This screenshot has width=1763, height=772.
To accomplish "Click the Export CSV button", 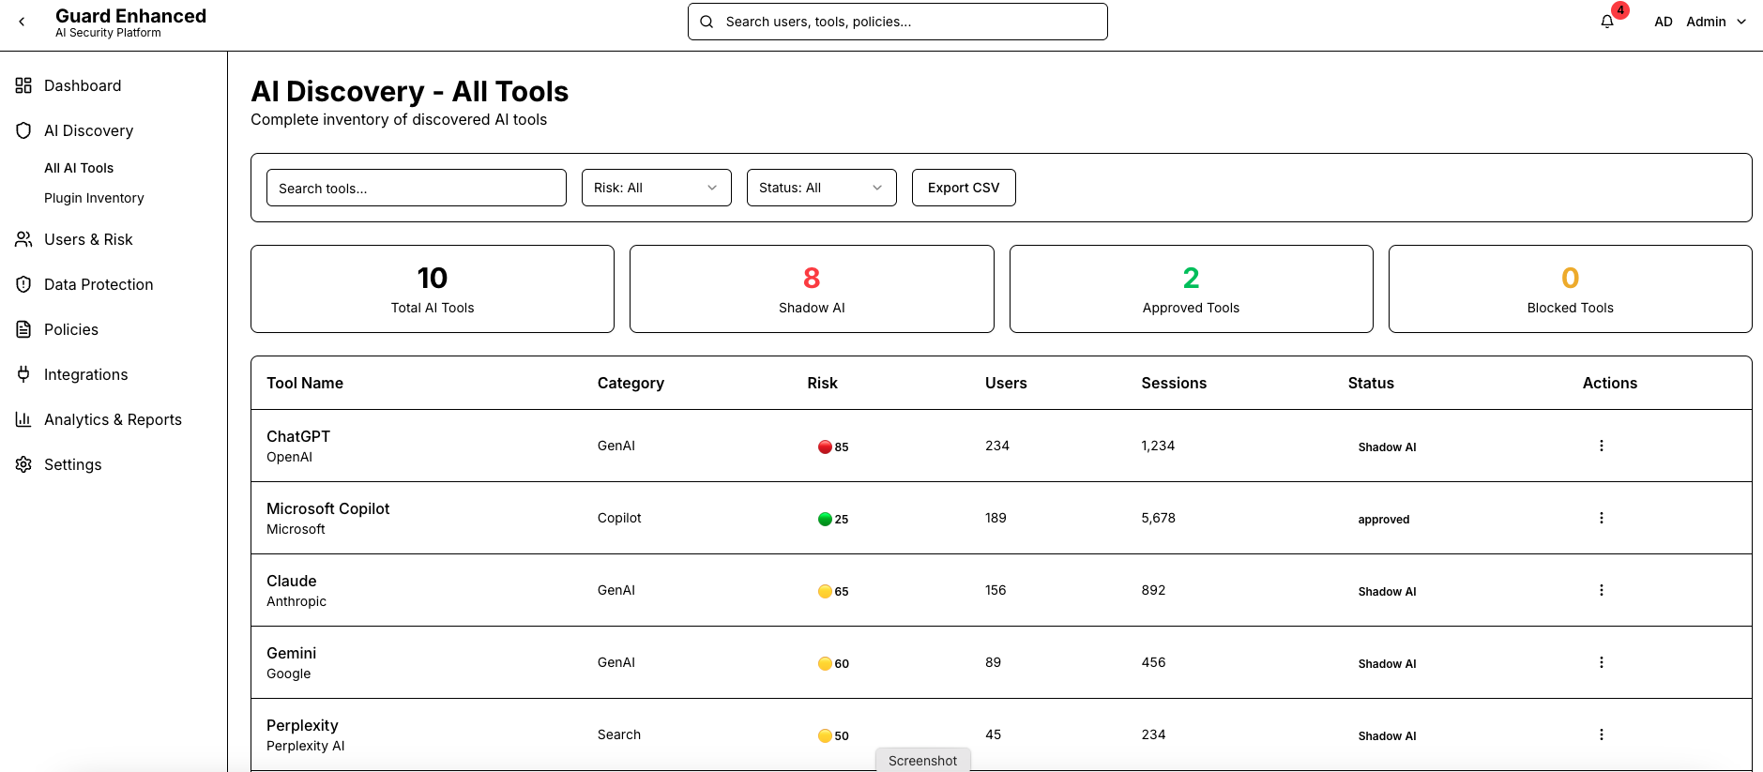I will coord(964,188).
